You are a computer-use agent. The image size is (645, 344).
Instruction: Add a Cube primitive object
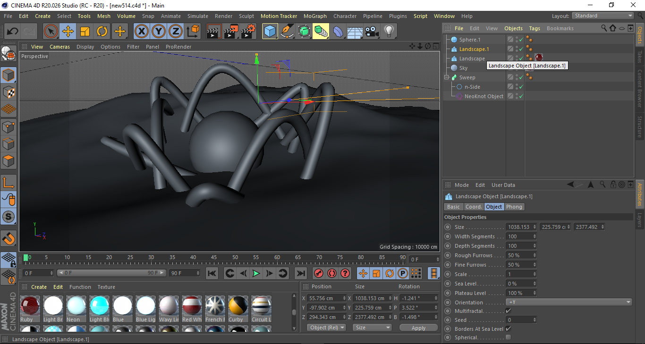270,32
